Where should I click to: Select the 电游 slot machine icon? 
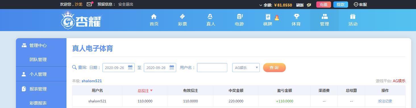click(240, 17)
